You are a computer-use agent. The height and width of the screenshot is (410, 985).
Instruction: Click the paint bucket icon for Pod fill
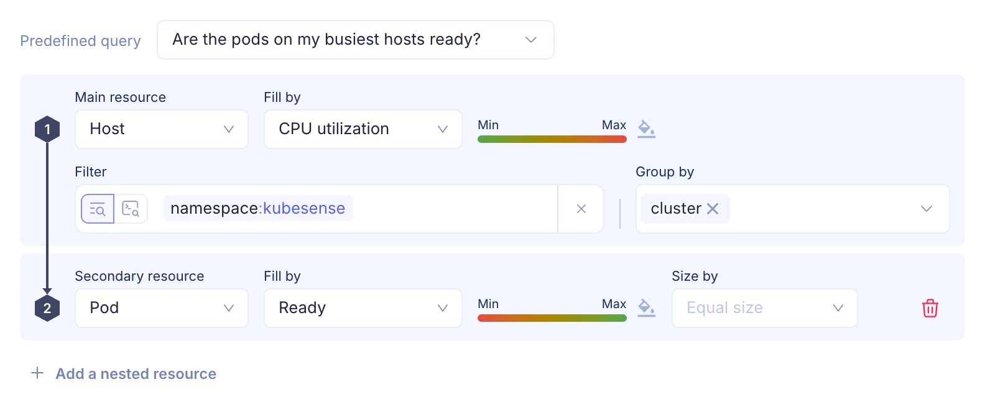[x=647, y=308]
